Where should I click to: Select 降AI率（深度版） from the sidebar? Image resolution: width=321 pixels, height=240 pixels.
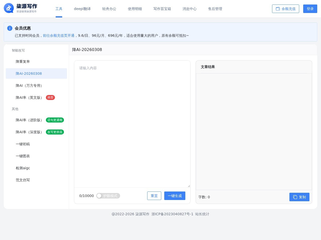coord(36,132)
